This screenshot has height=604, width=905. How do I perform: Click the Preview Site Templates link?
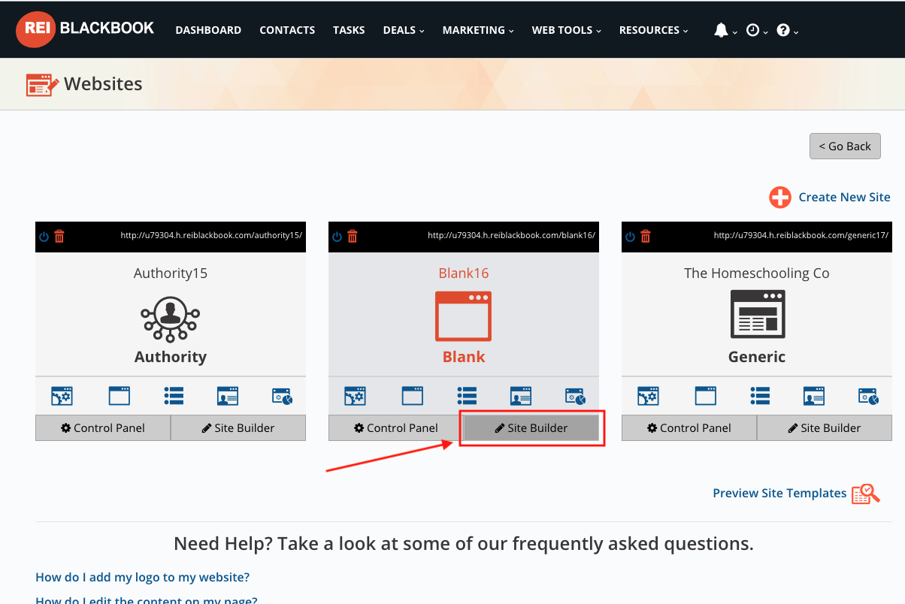click(x=779, y=494)
